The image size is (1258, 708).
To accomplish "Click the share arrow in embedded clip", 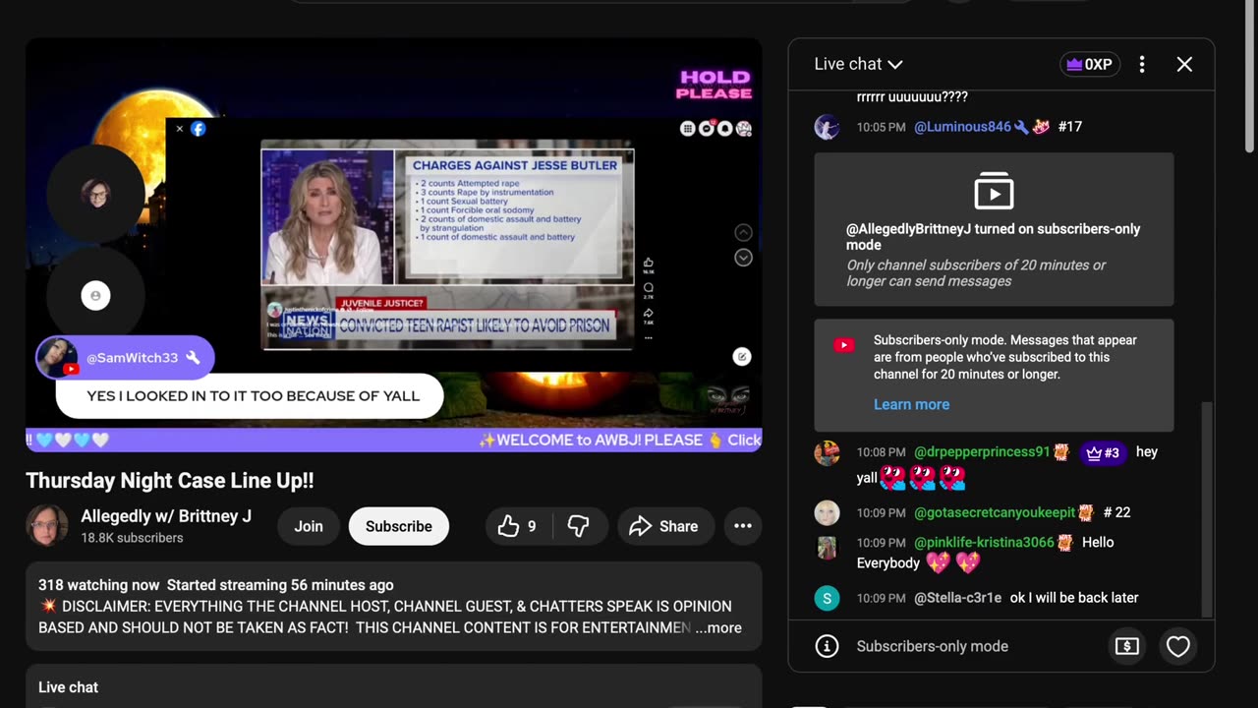I will pos(649,314).
